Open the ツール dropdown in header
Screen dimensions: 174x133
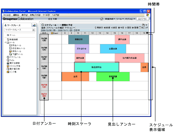coord(120,19)
